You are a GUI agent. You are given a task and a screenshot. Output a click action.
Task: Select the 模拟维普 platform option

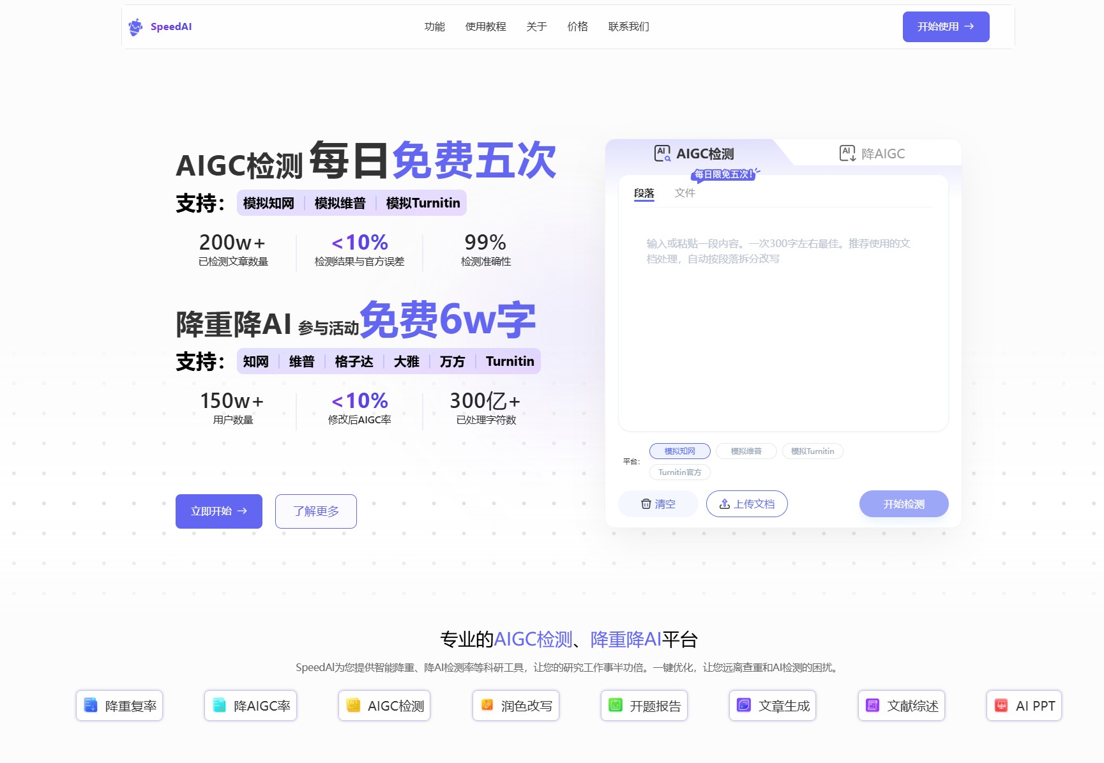(746, 451)
